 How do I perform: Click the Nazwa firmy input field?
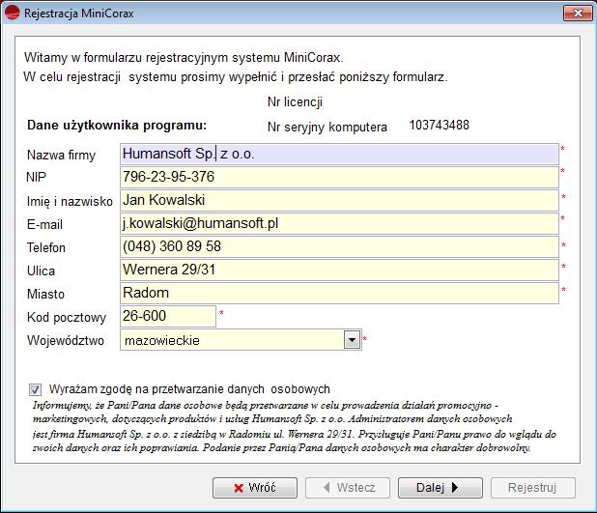tap(339, 155)
